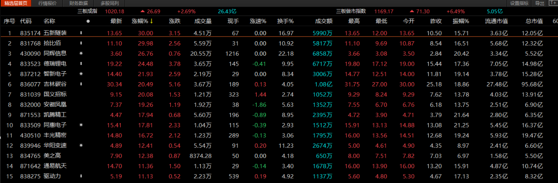Click the marker icon beside 驱动力

81,176
